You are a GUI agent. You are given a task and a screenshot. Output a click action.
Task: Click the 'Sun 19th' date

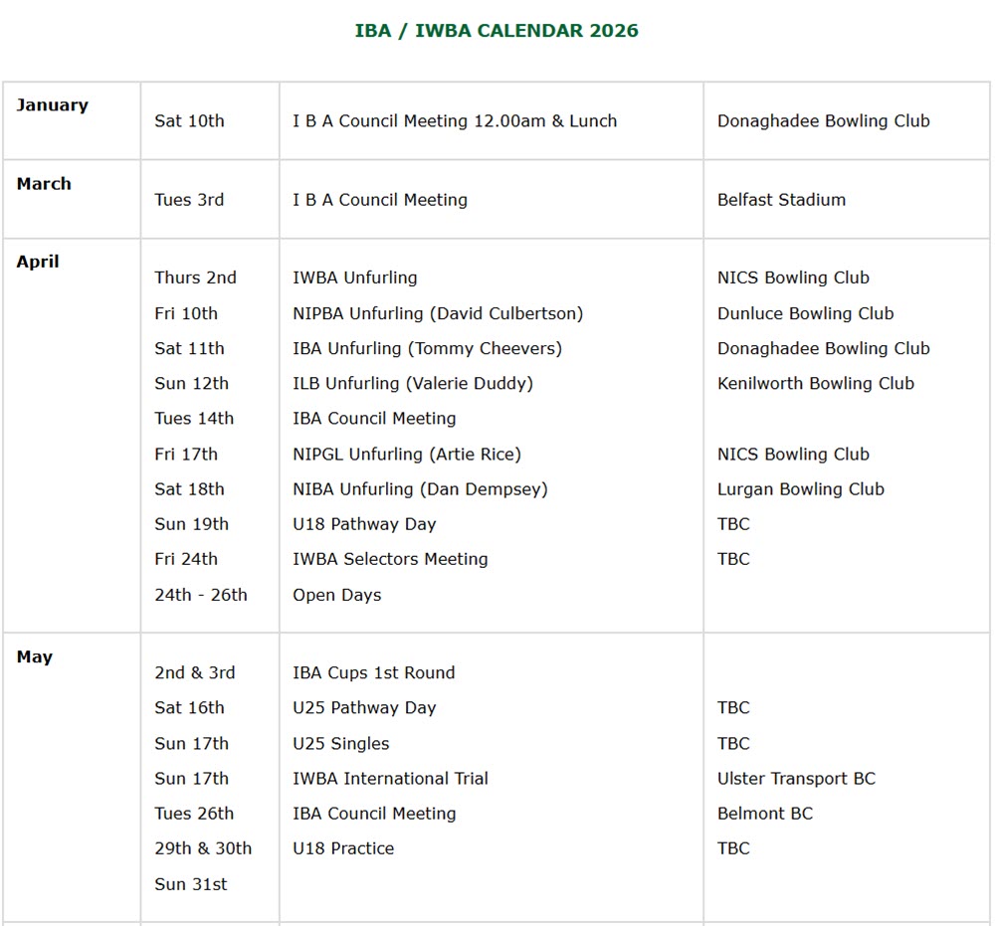tap(191, 524)
